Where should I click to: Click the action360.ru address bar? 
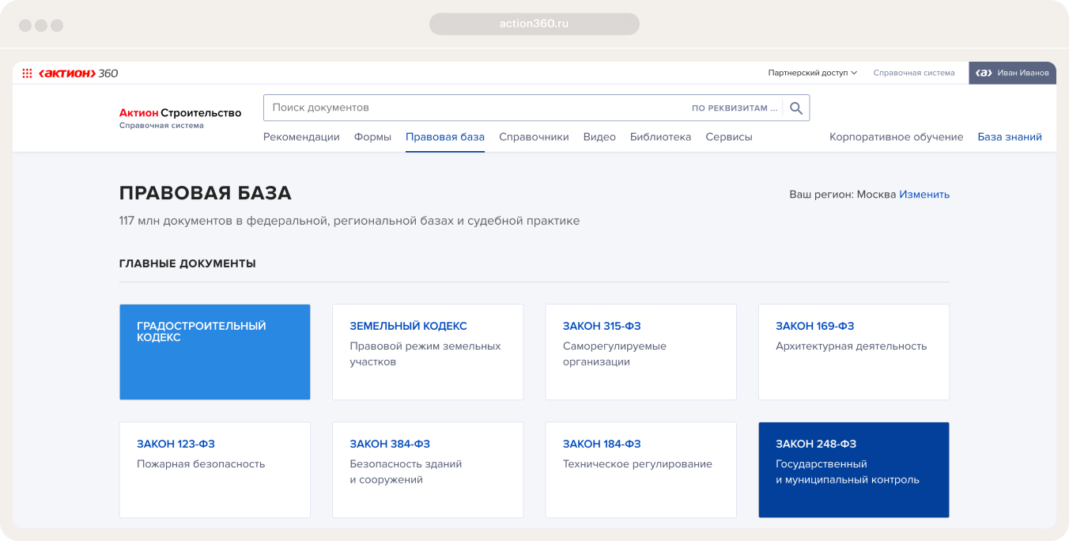click(534, 24)
